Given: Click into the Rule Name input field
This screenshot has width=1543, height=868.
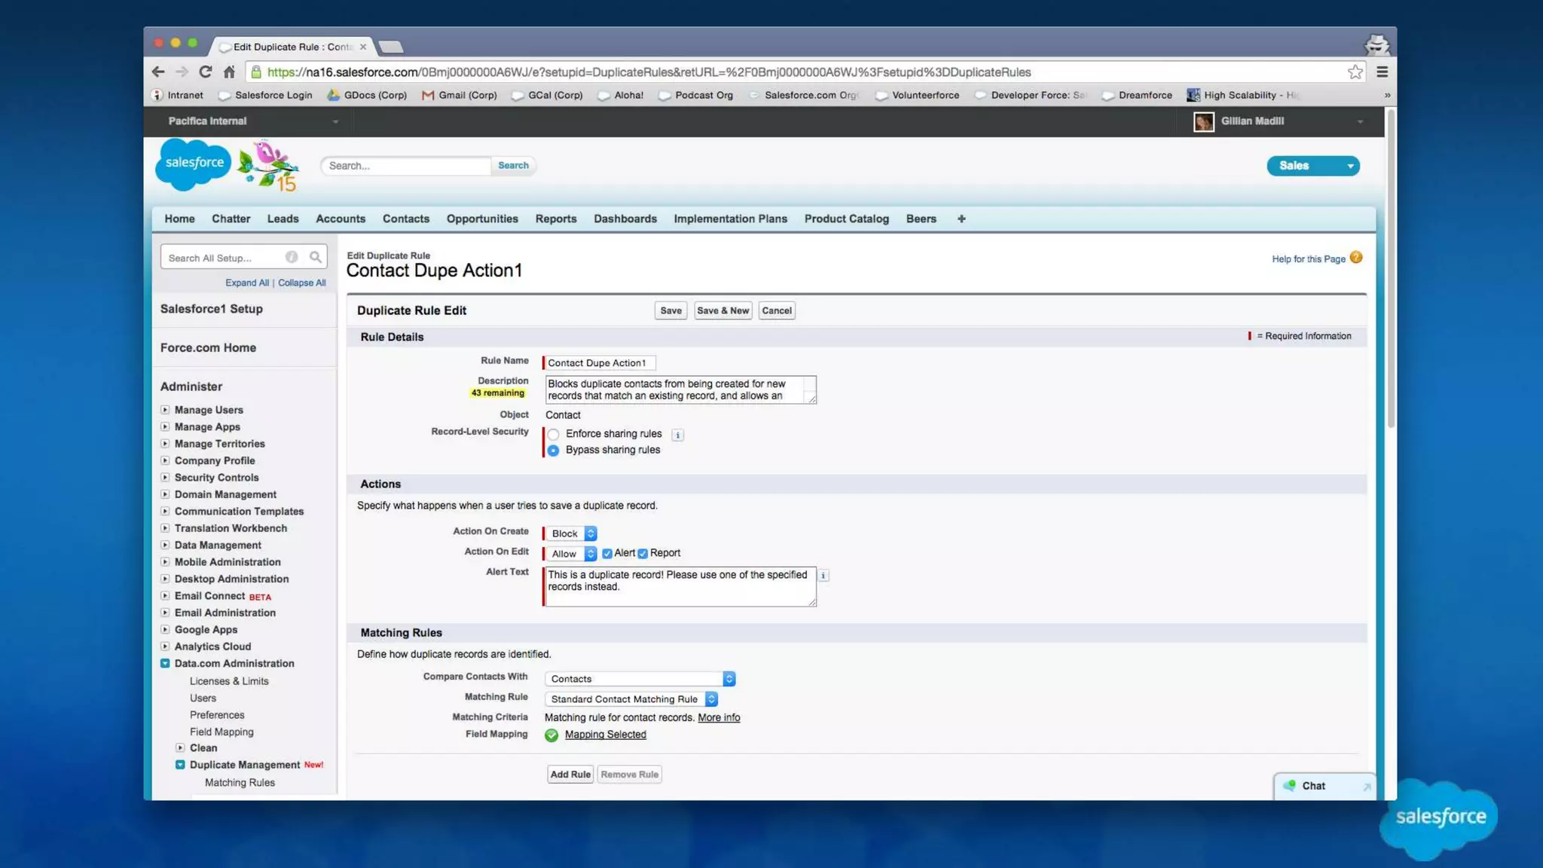Looking at the screenshot, I should (x=599, y=363).
